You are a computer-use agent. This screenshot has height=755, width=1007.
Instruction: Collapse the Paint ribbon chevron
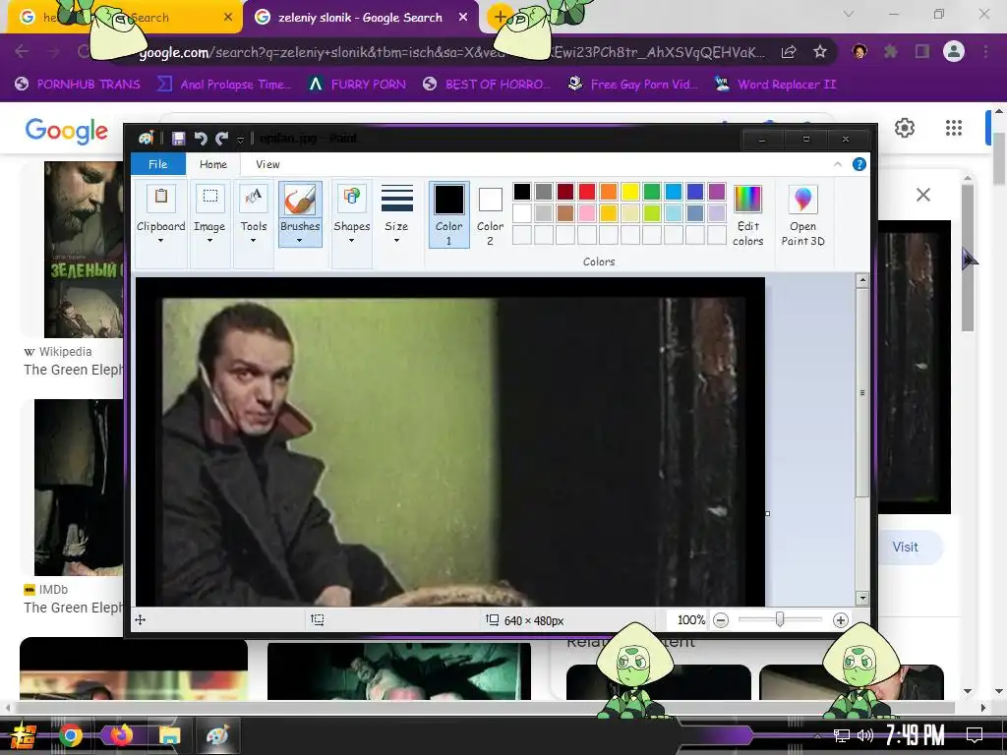click(x=838, y=164)
